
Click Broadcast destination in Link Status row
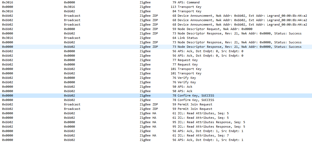(72, 38)
